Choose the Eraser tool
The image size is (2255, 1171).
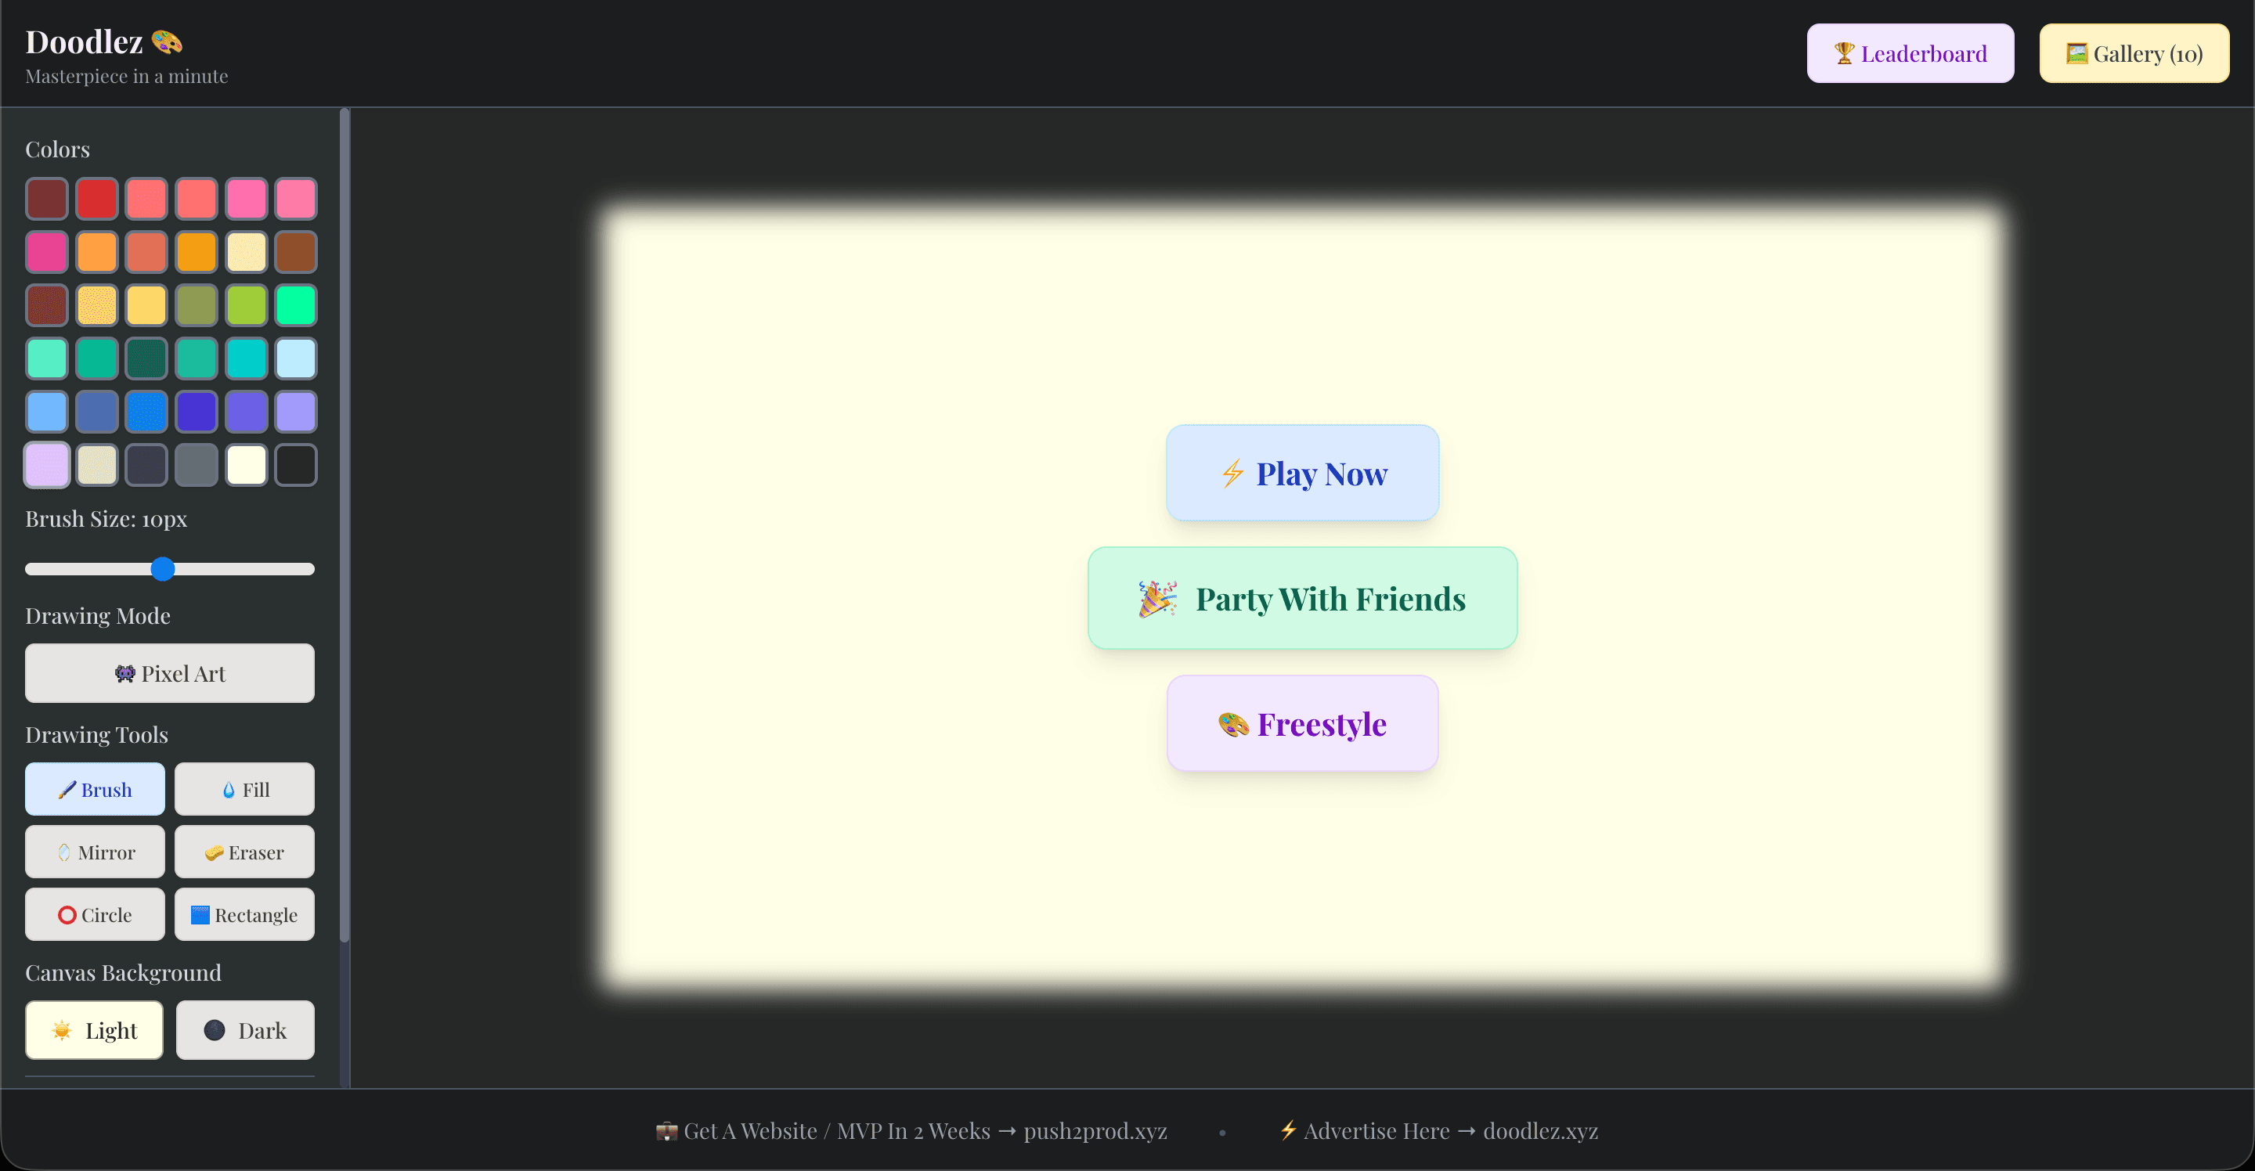244,852
